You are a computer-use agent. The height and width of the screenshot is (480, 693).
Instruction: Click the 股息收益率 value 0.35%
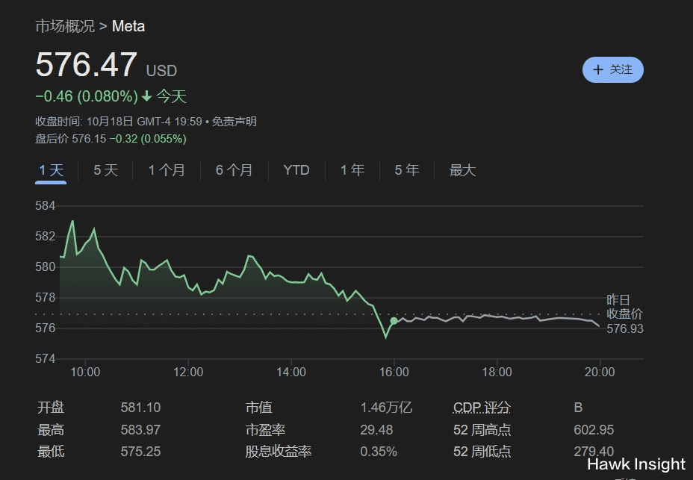379,452
